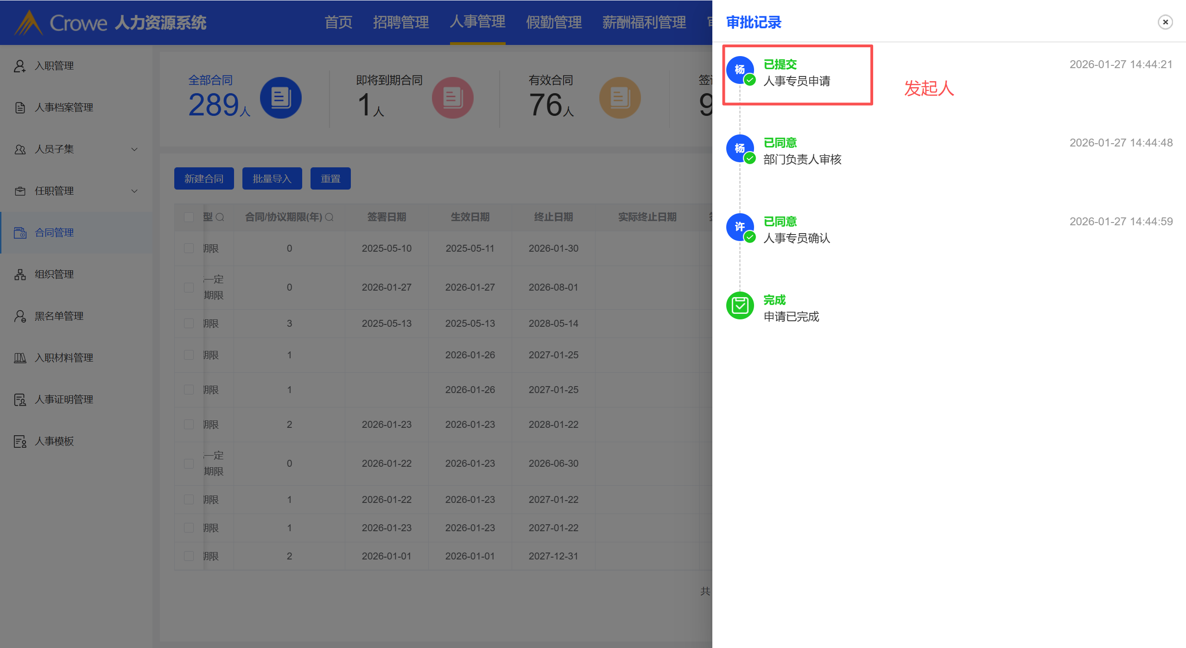The image size is (1186, 648).
Task: Expand the 人员子集 submenu chevron
Action: (134, 149)
